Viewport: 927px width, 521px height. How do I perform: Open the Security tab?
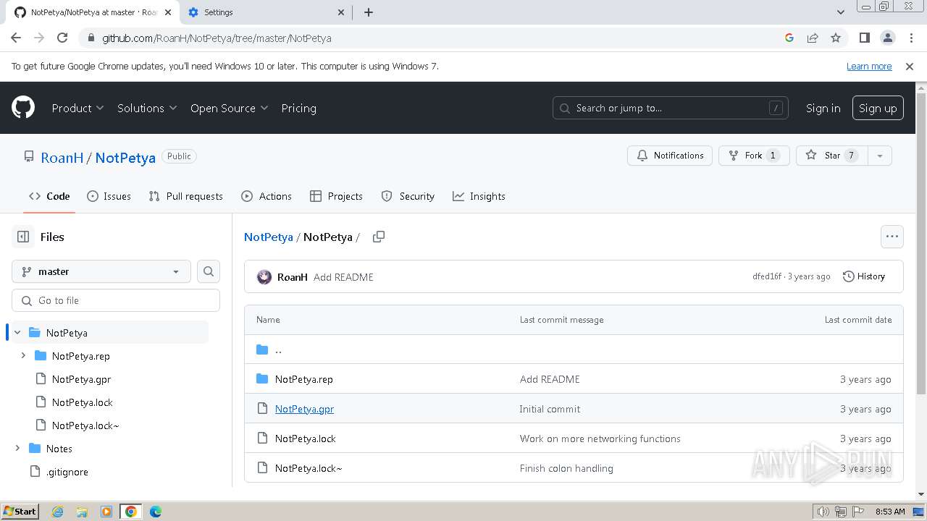(408, 196)
